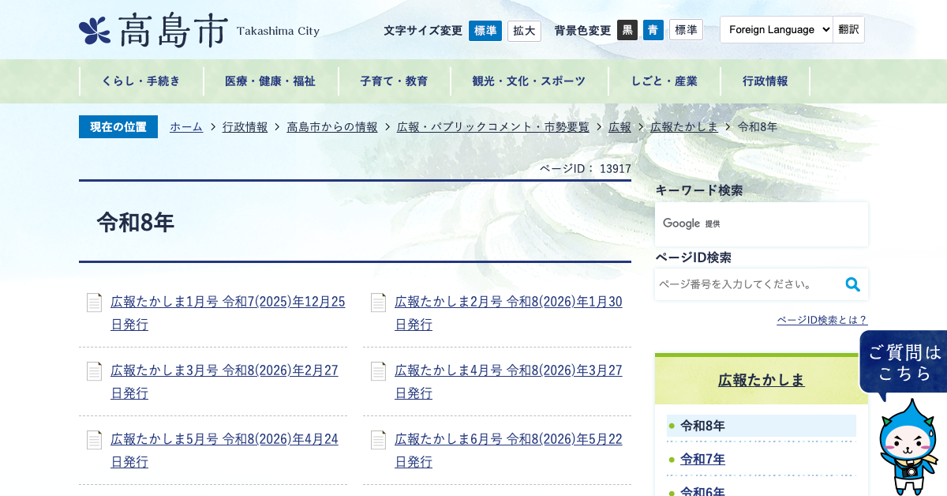Screen dimensions: 947x496
Task: Open 観光・文化・スポーツ menu
Action: (530, 81)
